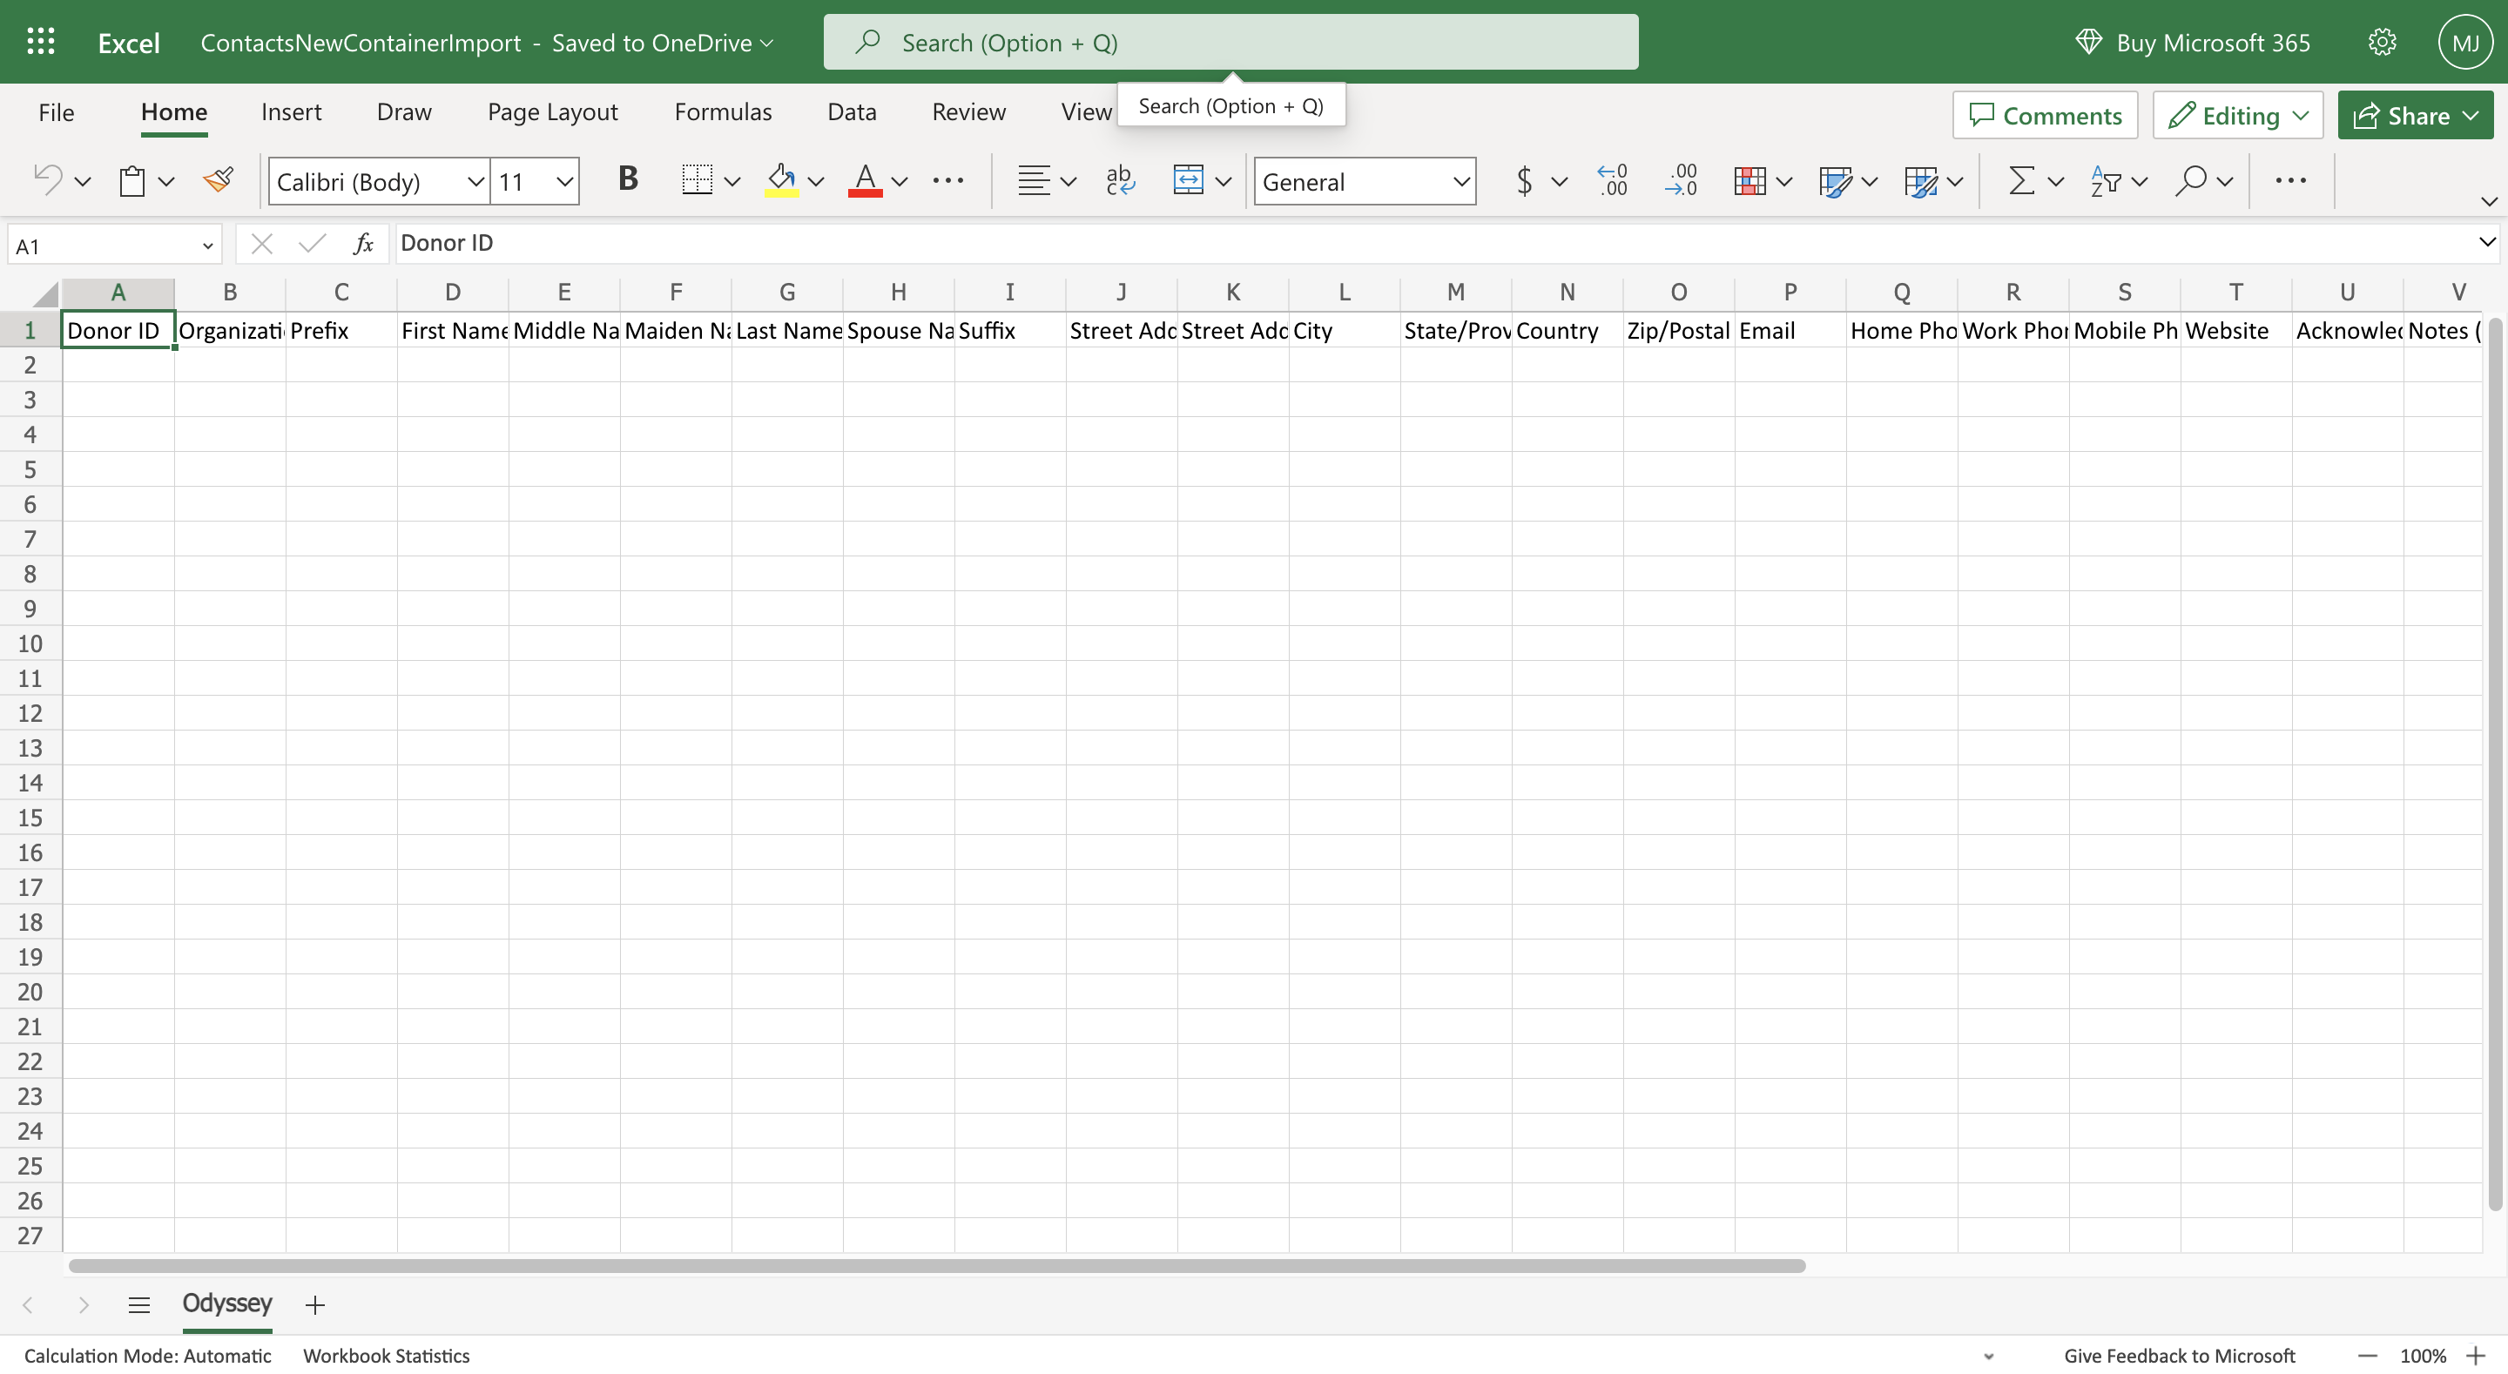Click the Format Painter brush icon
This screenshot has width=2508, height=1374.
pyautogui.click(x=218, y=180)
